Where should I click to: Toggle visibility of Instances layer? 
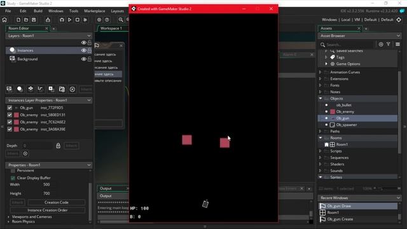pos(83,50)
